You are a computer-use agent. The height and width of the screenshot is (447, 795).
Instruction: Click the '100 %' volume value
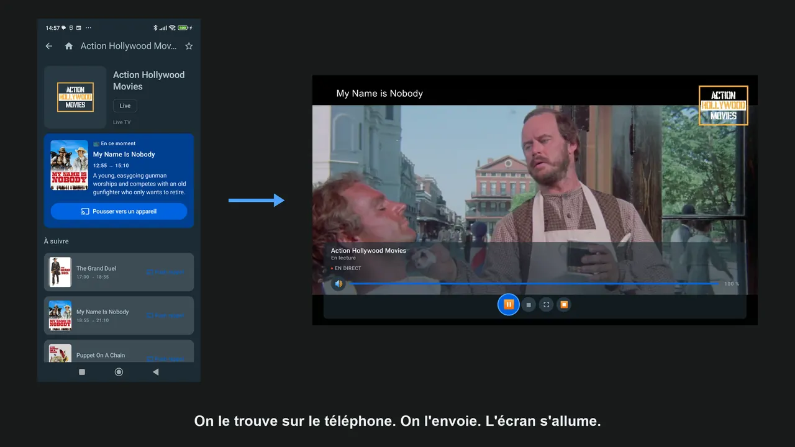click(732, 284)
